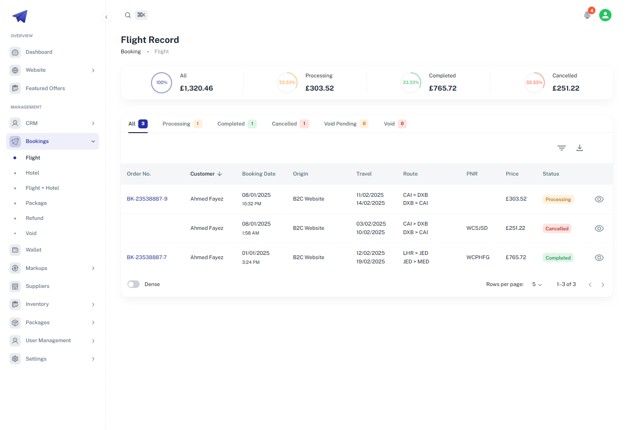Expand the Markups menu
Viewport: 628px width, 430px height.
pyautogui.click(x=52, y=268)
